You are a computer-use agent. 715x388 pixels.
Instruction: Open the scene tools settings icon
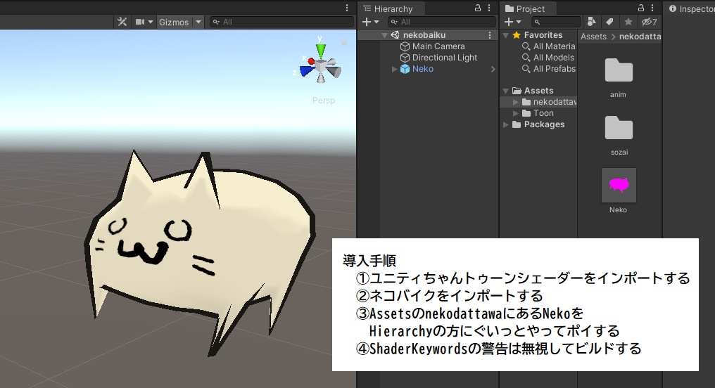click(x=122, y=22)
